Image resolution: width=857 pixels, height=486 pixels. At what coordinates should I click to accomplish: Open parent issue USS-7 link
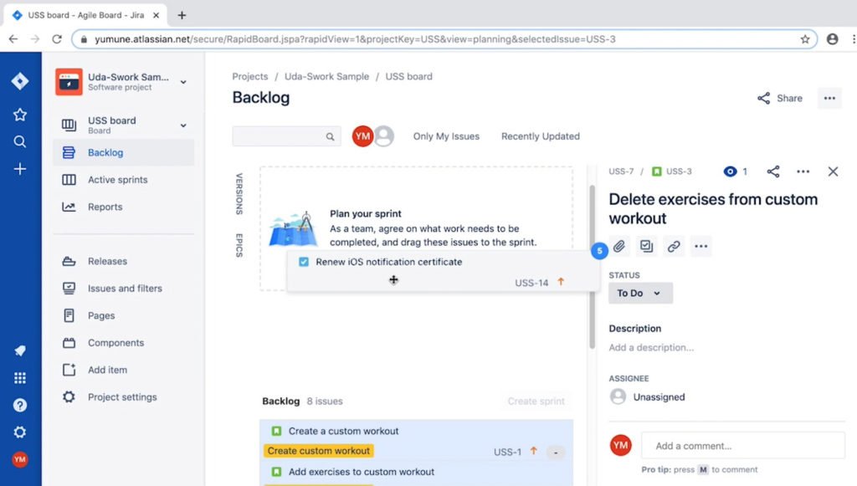pos(622,171)
